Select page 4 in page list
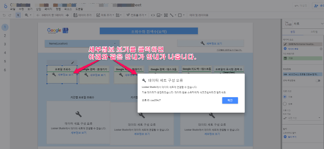324x149 pixels. click(x=5, y=53)
